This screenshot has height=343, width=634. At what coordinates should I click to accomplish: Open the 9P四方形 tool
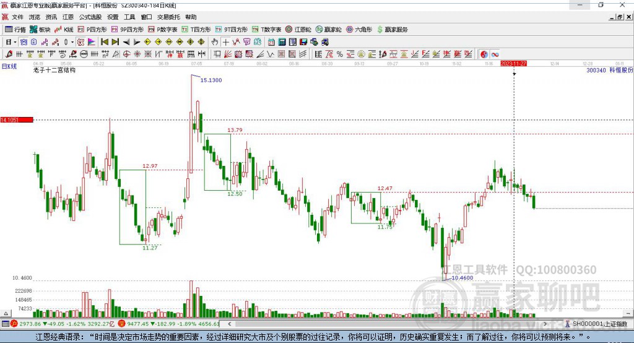pyautogui.click(x=128, y=30)
